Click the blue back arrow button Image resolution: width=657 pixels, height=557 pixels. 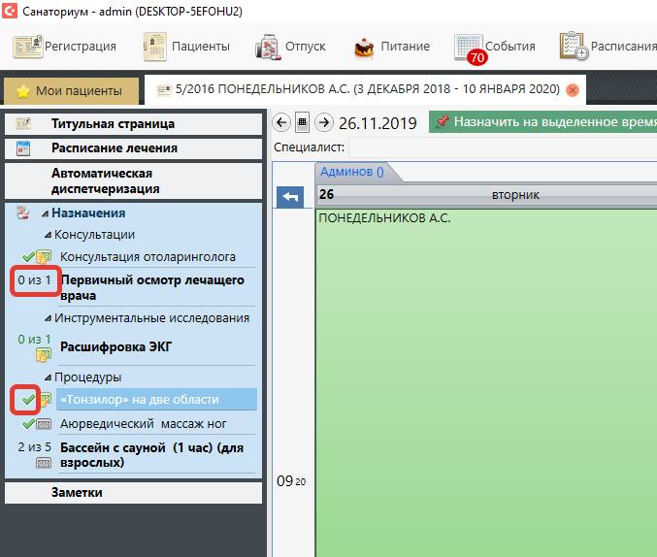[x=290, y=197]
